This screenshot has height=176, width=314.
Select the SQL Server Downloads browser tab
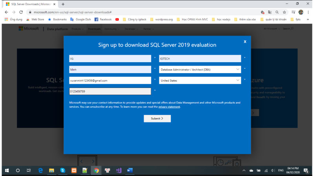pos(31,4)
